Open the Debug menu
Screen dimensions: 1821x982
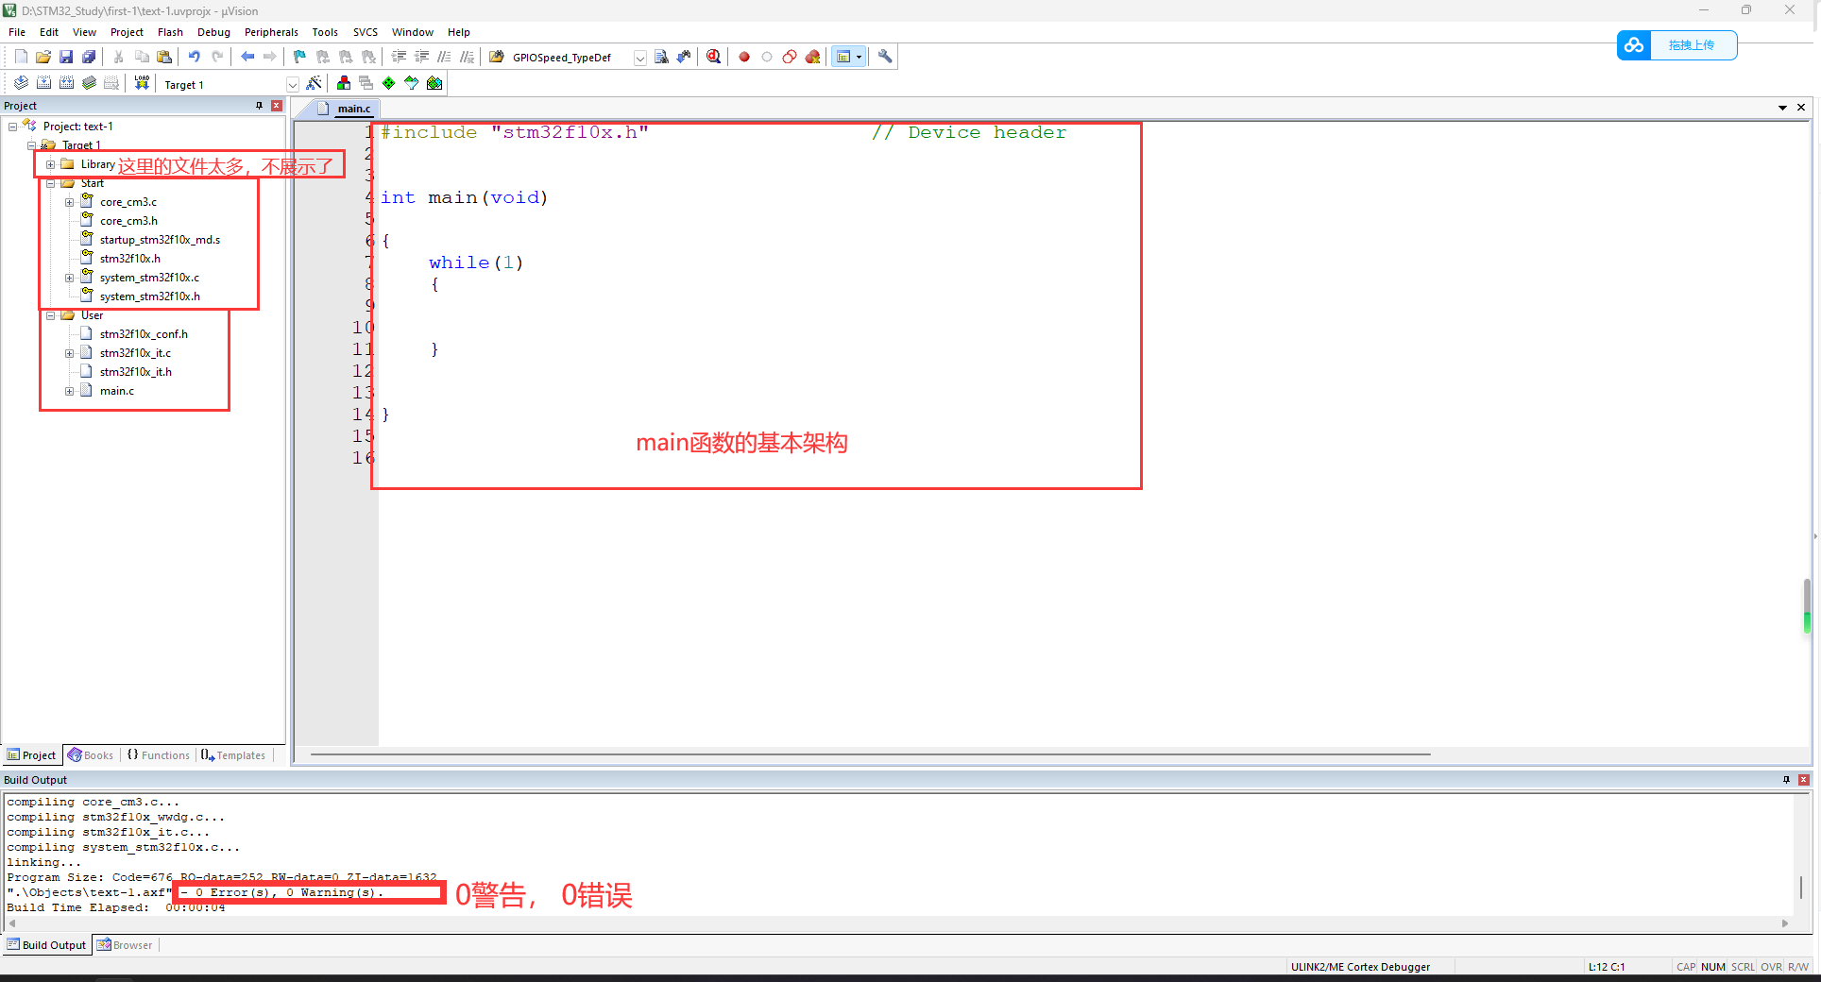click(213, 32)
